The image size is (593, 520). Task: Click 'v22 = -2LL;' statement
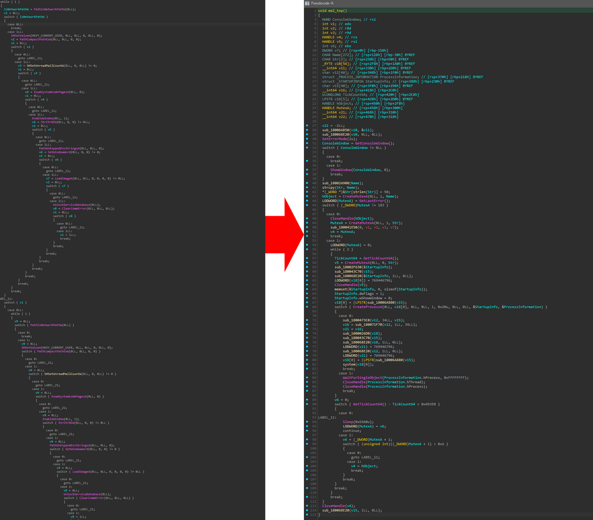tap(333, 125)
